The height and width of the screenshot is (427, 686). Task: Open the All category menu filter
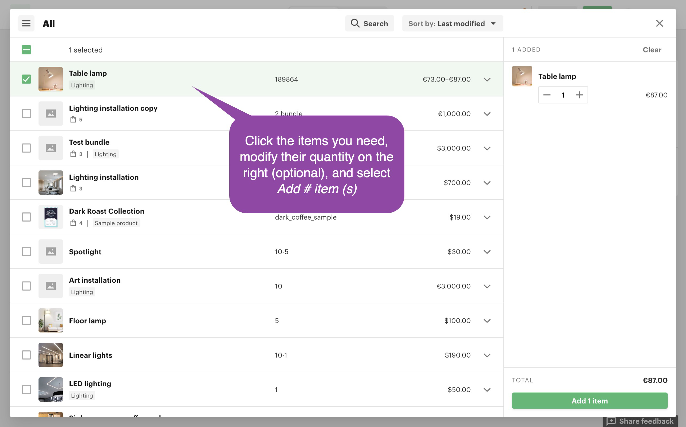tap(26, 23)
